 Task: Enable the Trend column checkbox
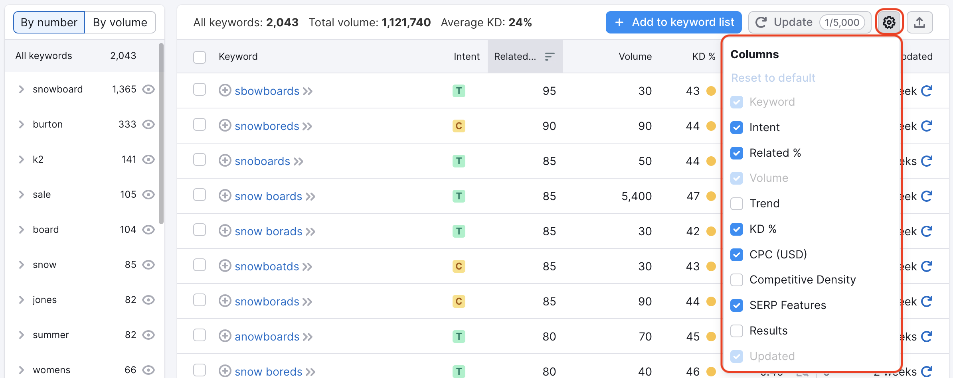click(x=737, y=204)
